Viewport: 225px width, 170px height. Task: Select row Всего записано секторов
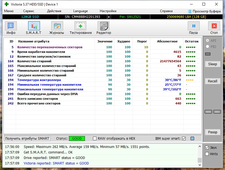pos(103,99)
